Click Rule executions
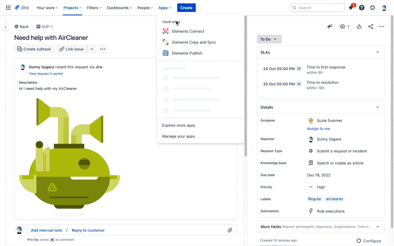 tap(330, 211)
